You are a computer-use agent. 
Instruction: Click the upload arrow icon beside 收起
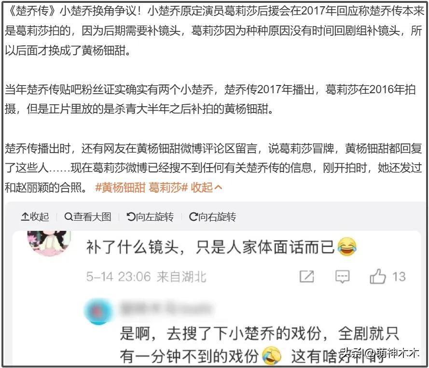coord(25,216)
